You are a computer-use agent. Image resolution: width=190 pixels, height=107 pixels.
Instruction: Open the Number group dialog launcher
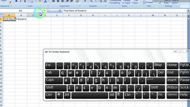click(x=106, y=6)
